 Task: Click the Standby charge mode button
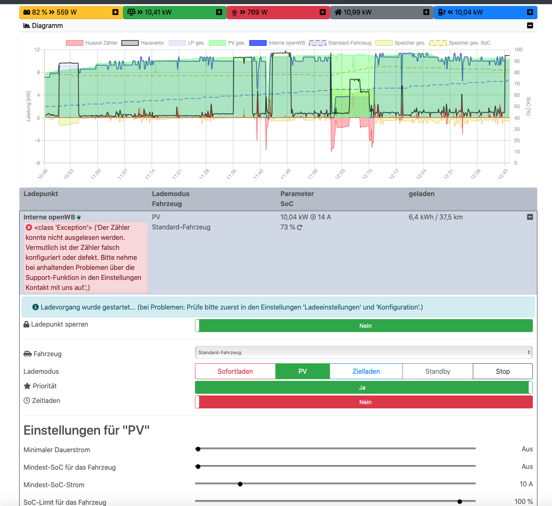[437, 371]
